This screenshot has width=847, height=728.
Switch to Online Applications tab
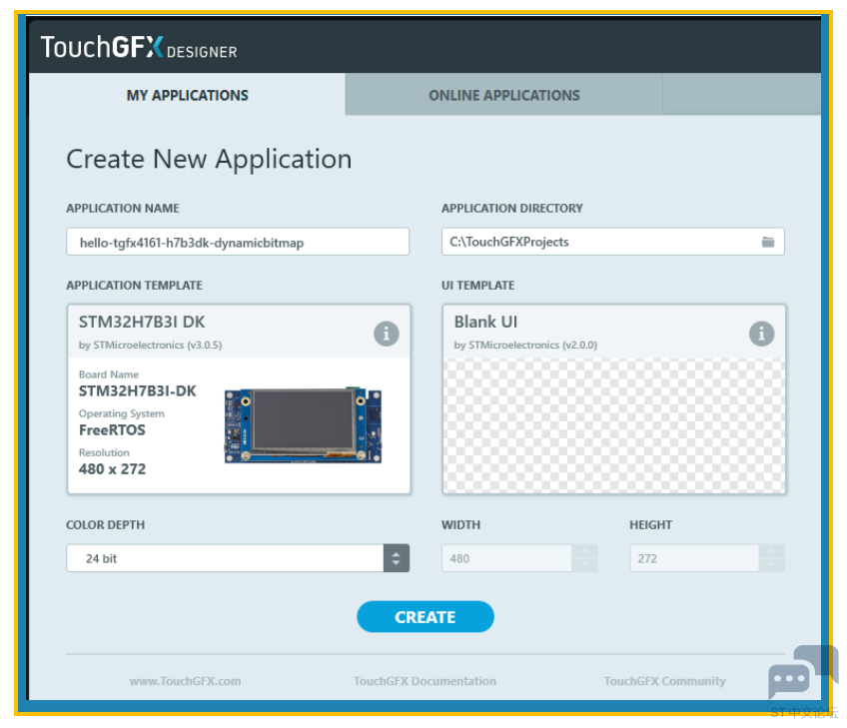pos(504,95)
